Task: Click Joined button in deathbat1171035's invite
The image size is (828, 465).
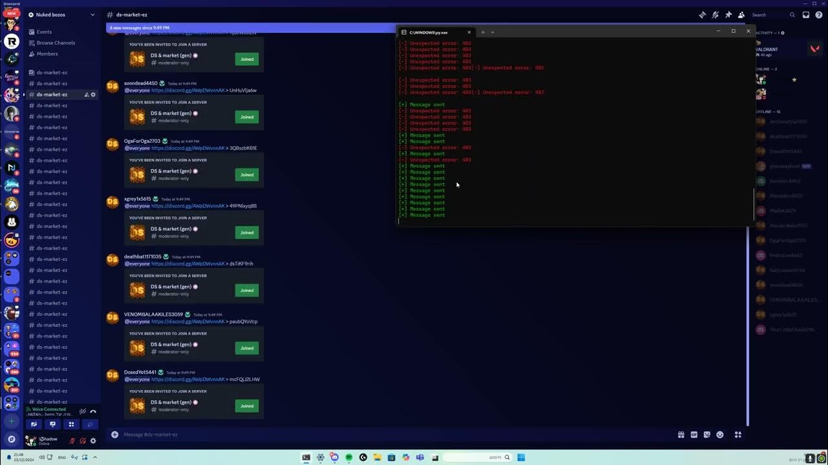Action: click(x=247, y=290)
